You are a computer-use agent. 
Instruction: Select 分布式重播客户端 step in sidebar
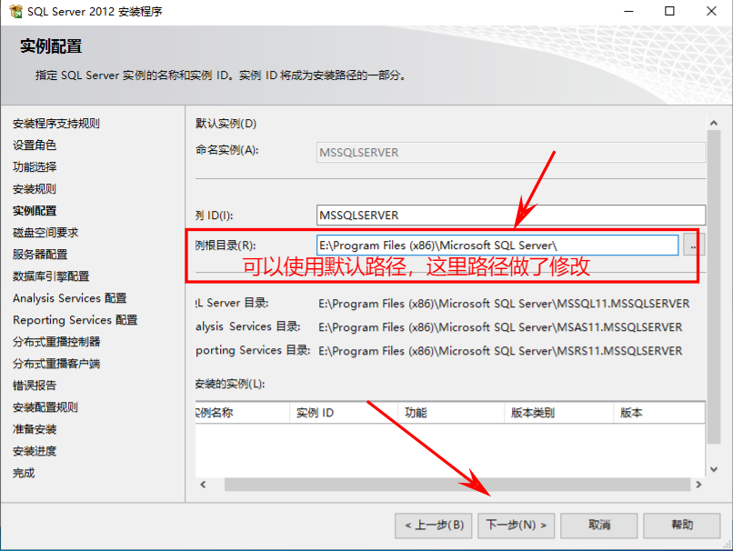(56, 364)
